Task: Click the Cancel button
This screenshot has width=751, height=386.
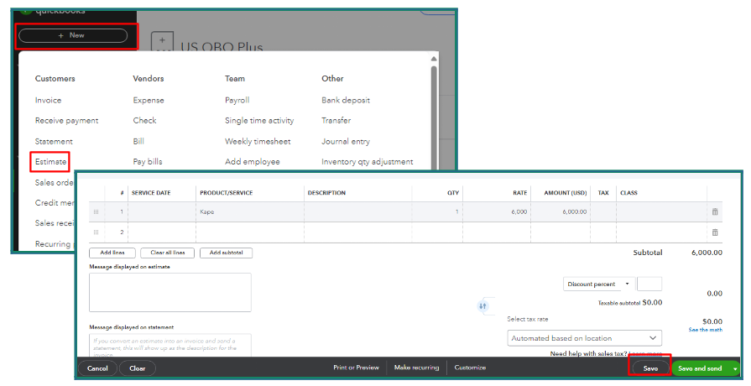Action: click(x=97, y=368)
